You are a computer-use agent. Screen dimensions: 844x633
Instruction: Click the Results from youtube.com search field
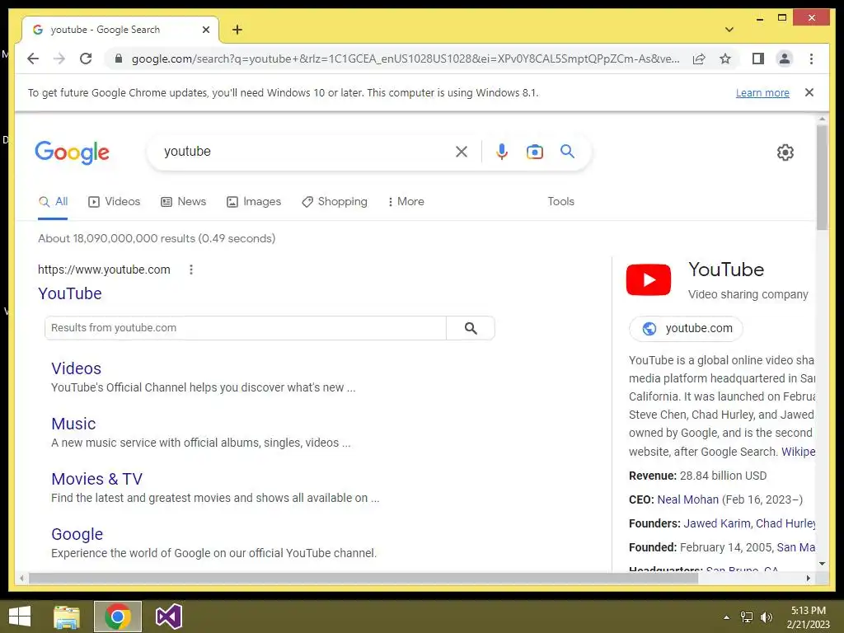click(x=246, y=328)
